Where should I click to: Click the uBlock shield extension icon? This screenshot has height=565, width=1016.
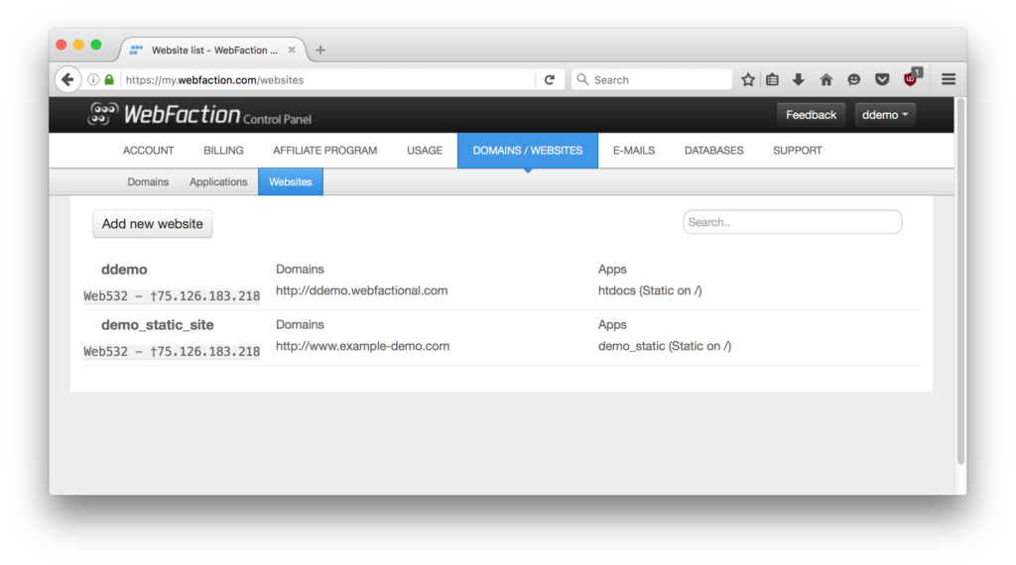[911, 78]
